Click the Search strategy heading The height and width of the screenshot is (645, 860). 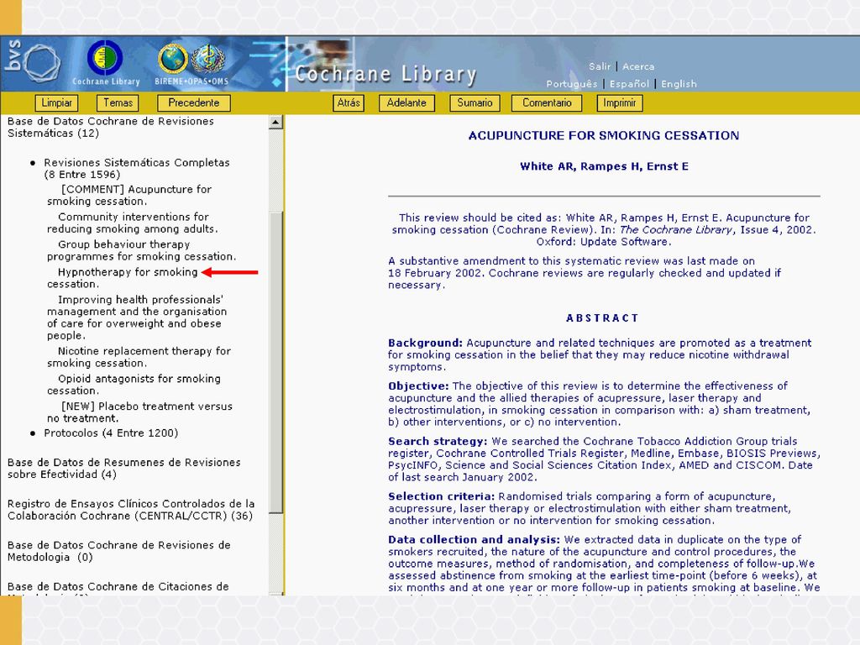[437, 441]
